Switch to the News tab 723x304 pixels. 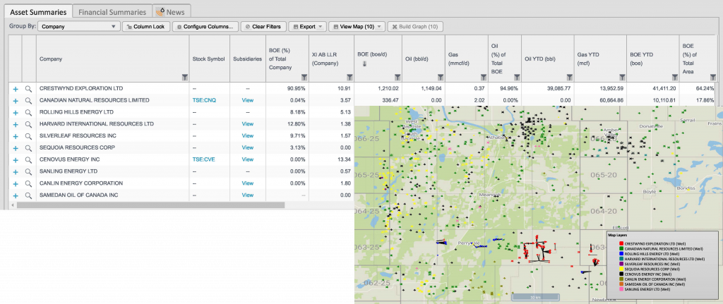click(172, 12)
